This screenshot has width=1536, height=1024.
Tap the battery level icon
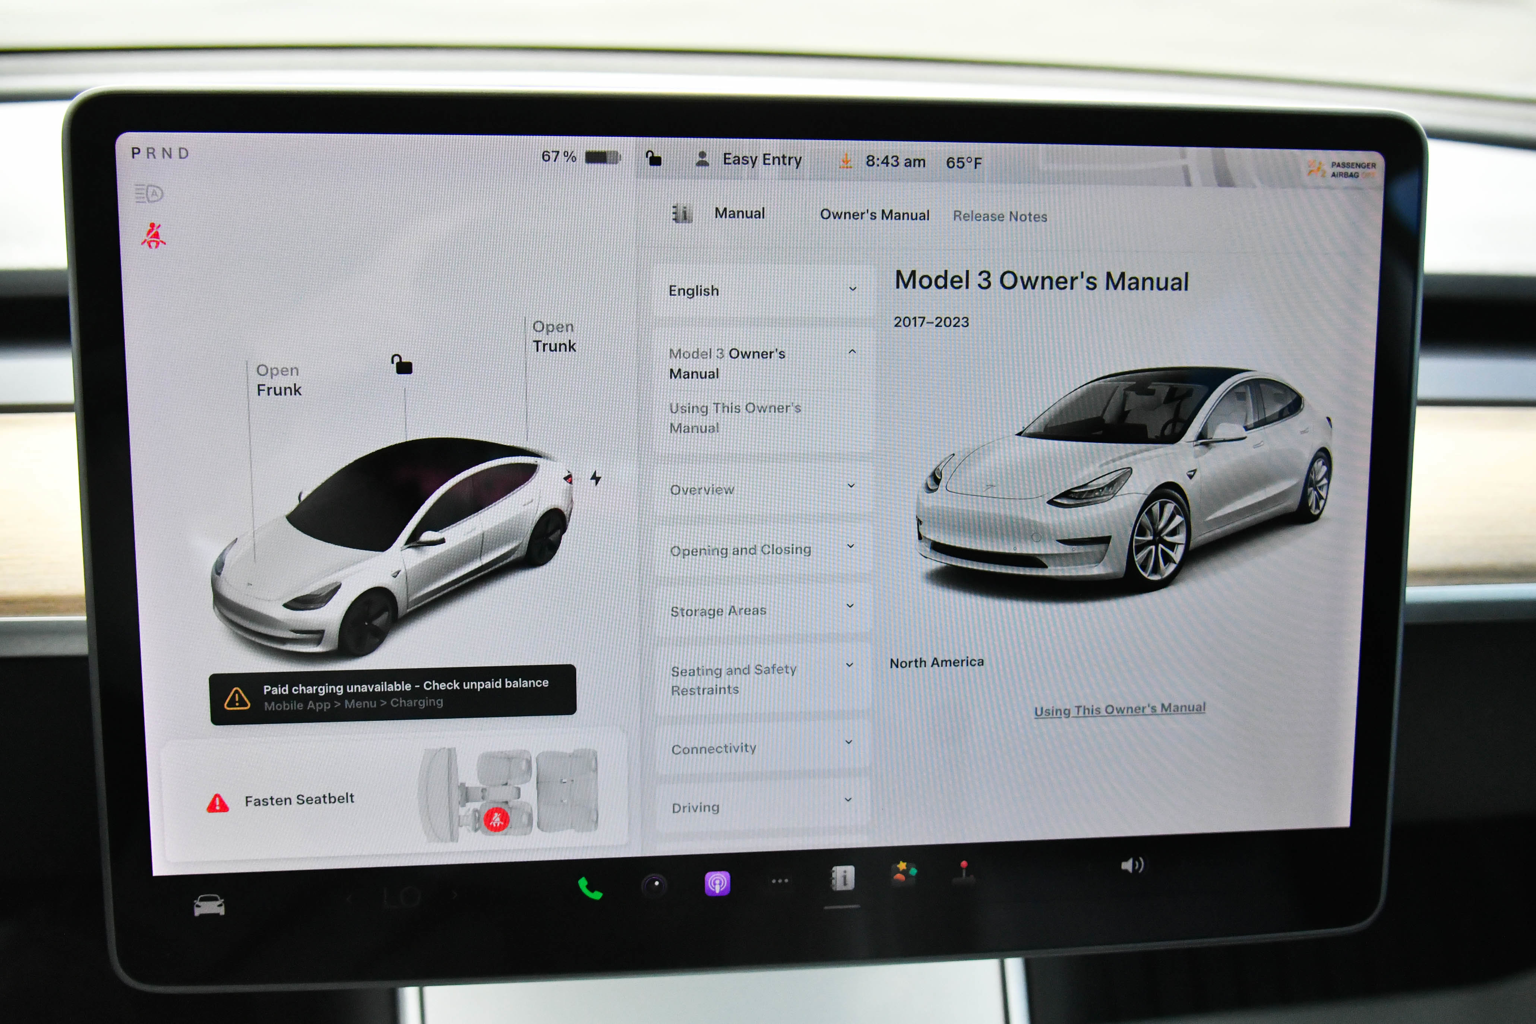(x=603, y=157)
